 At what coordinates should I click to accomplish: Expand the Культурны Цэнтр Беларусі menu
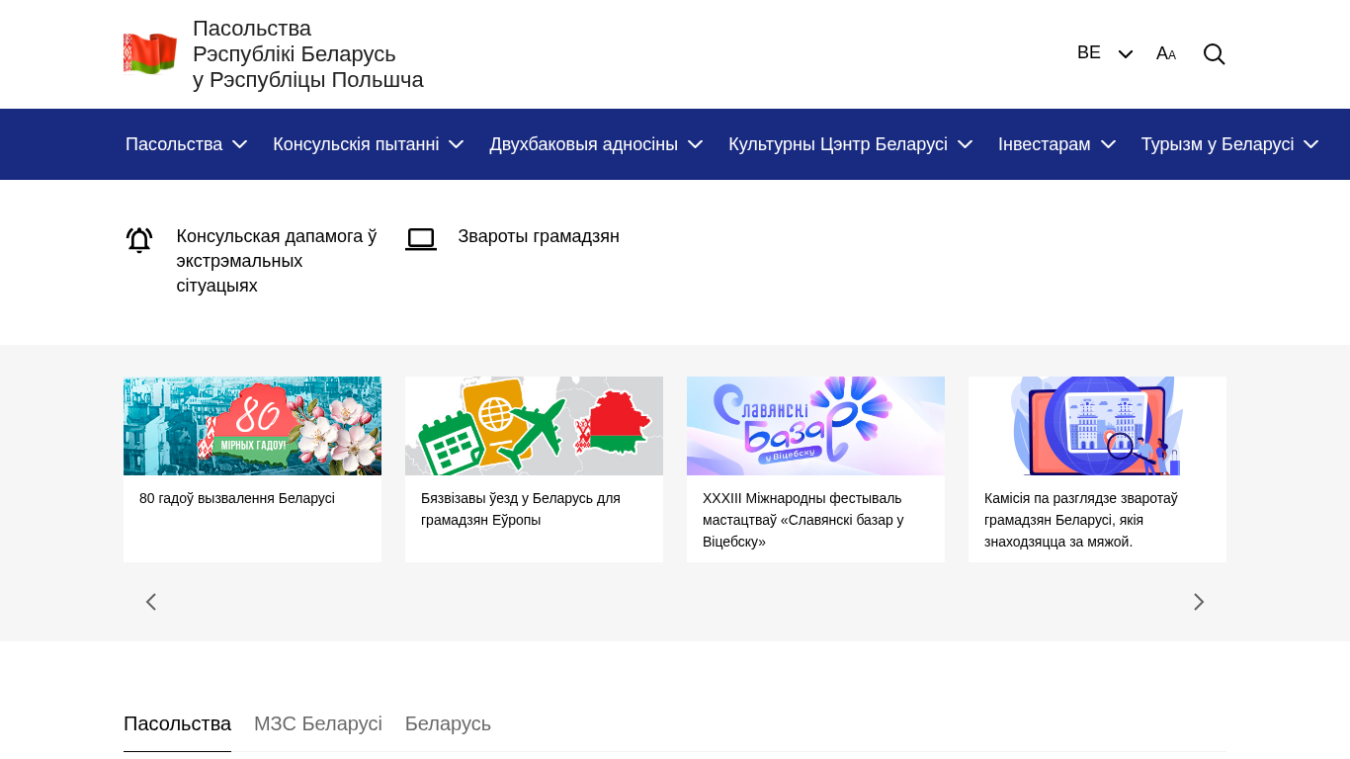coord(851,144)
